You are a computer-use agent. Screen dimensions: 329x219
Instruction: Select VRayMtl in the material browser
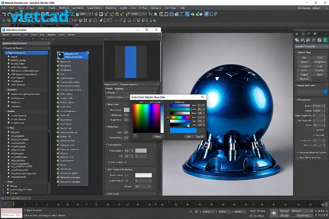pyautogui.click(x=15, y=132)
